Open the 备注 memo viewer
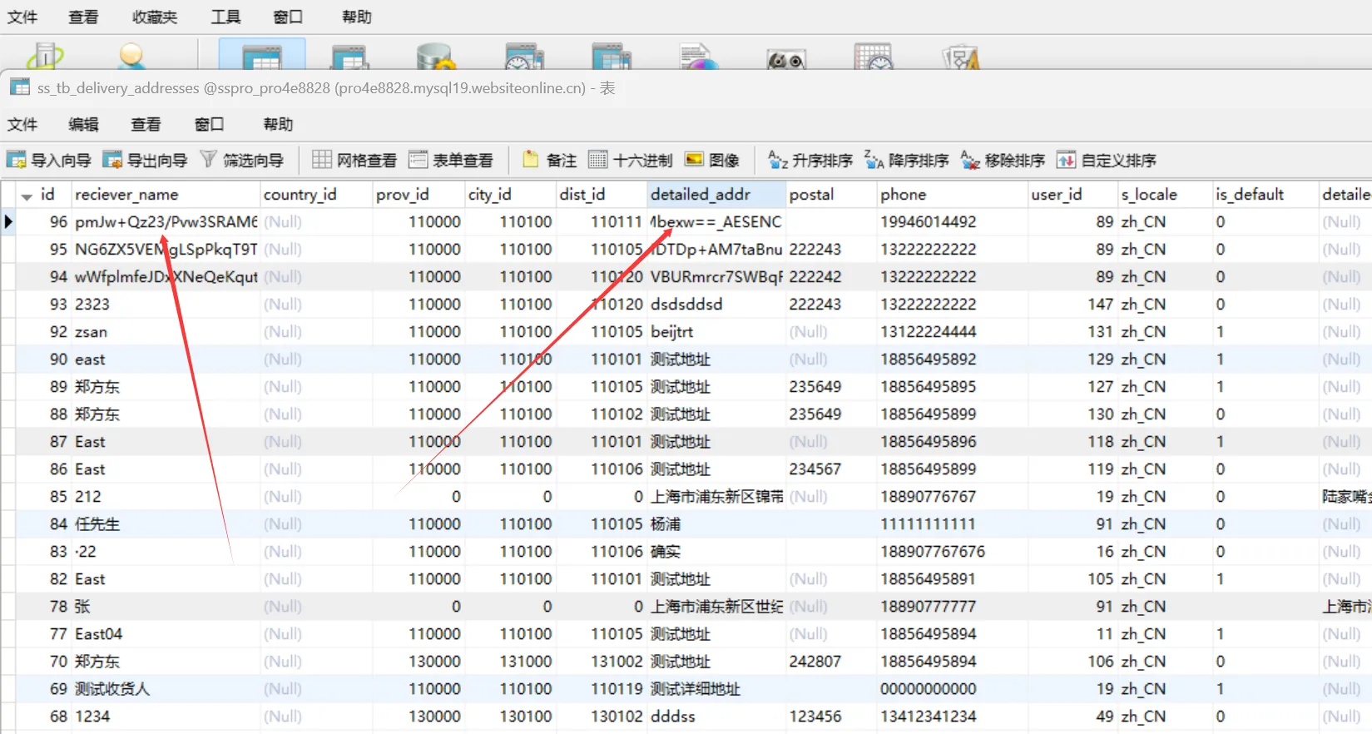Viewport: 1372px width, 734px height. pos(550,160)
